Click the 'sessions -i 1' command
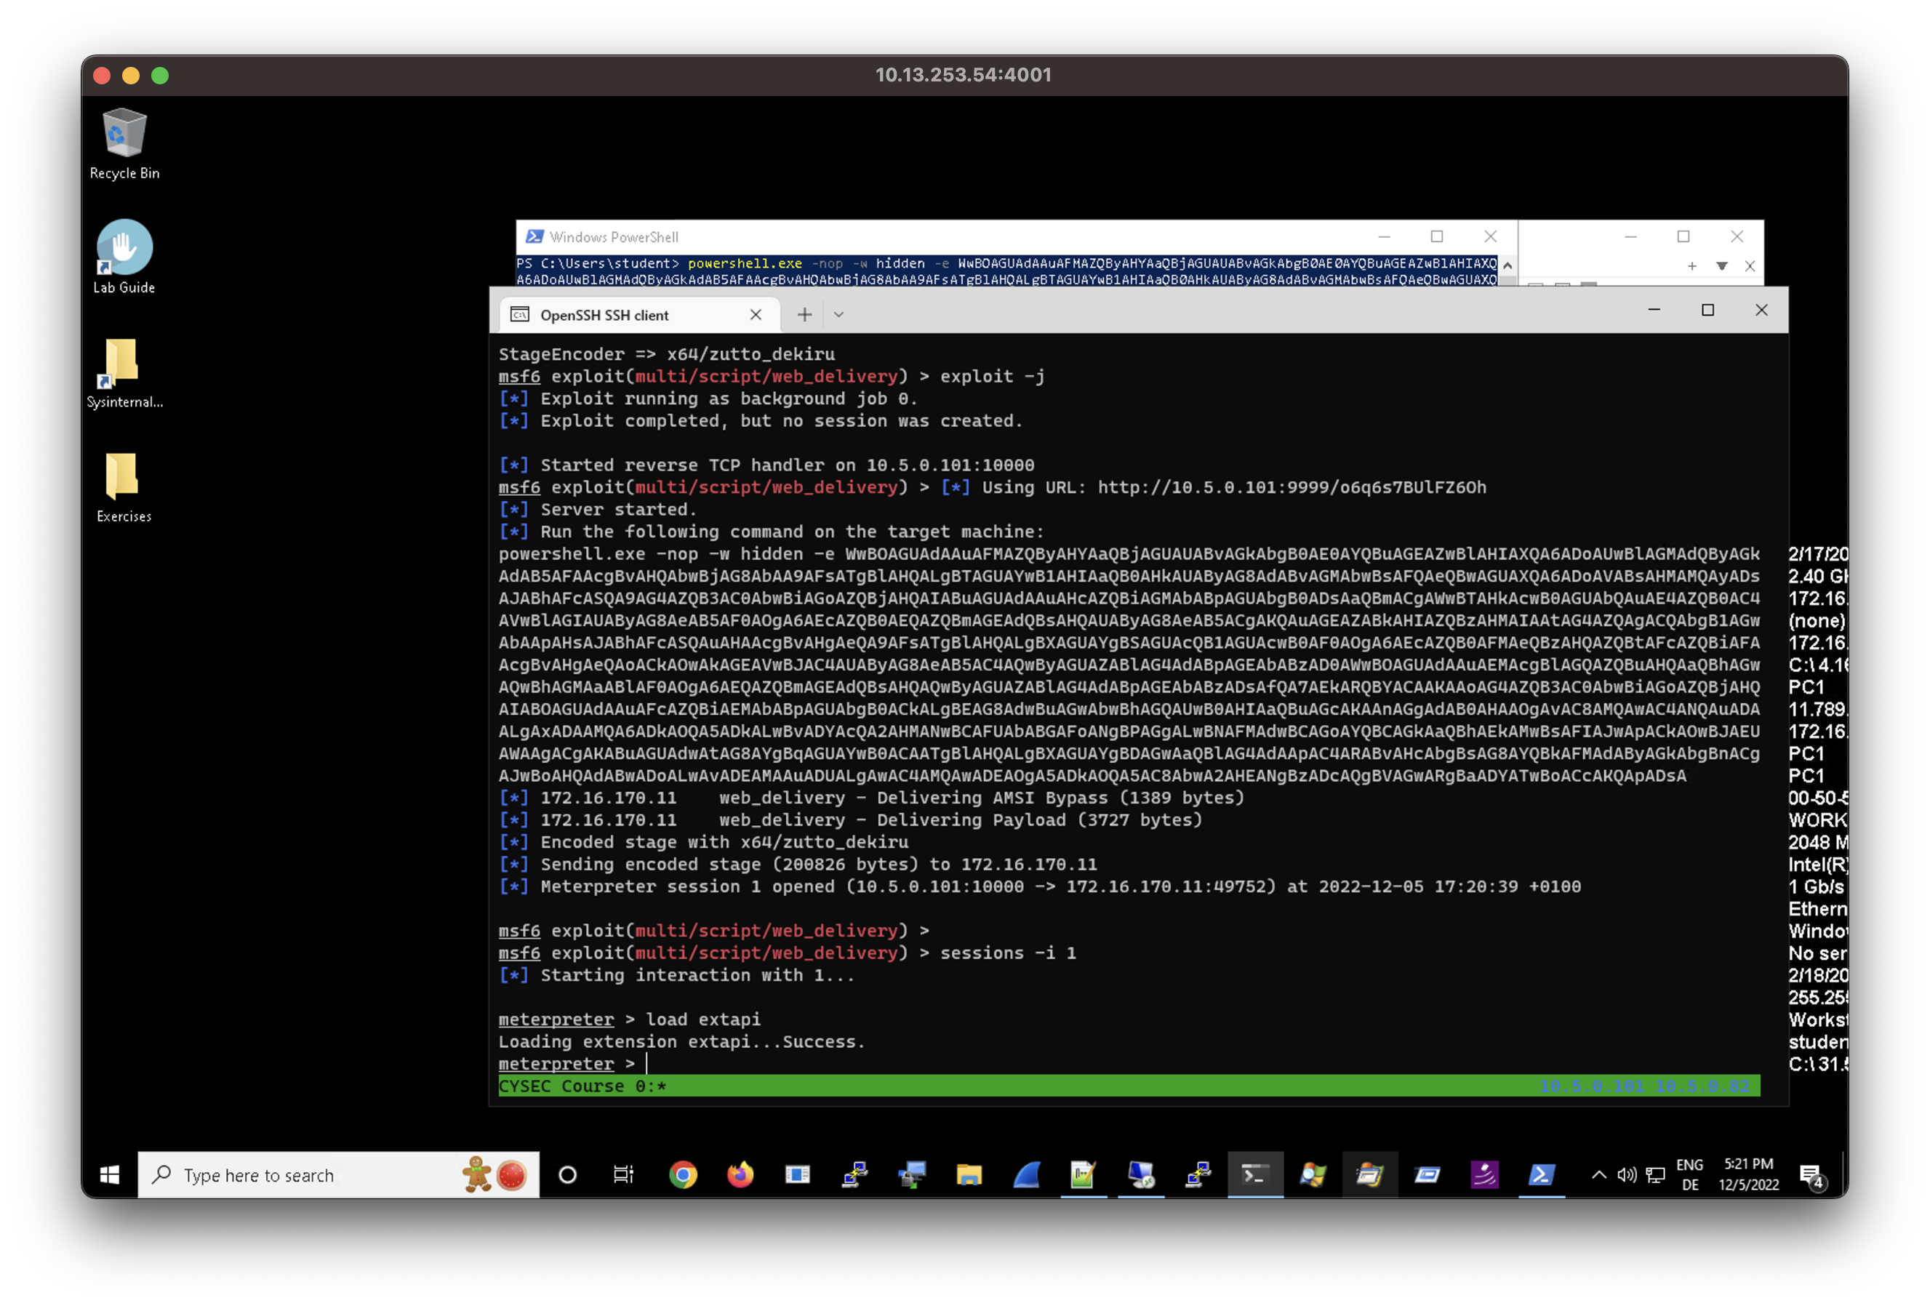 1007,953
